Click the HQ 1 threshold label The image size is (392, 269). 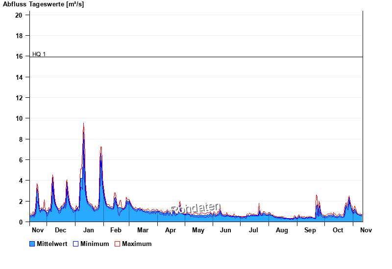(39, 54)
